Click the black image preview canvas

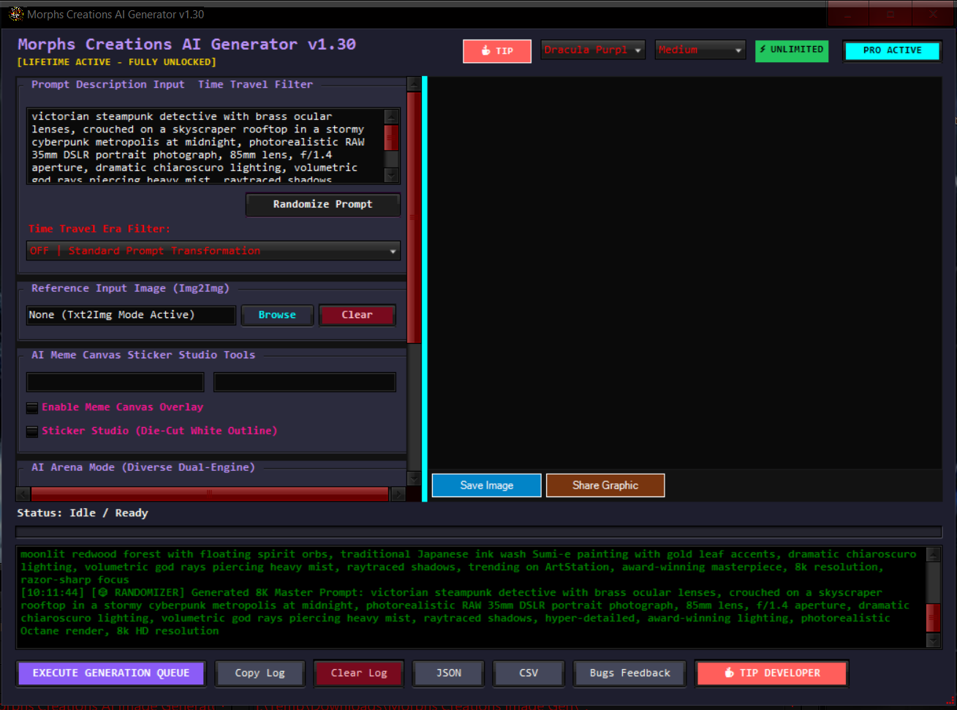pos(684,273)
